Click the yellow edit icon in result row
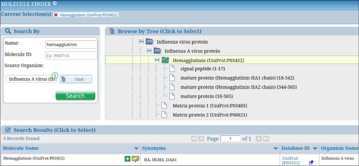Image resolution: width=359 pixels, height=166 pixels. 136,159
